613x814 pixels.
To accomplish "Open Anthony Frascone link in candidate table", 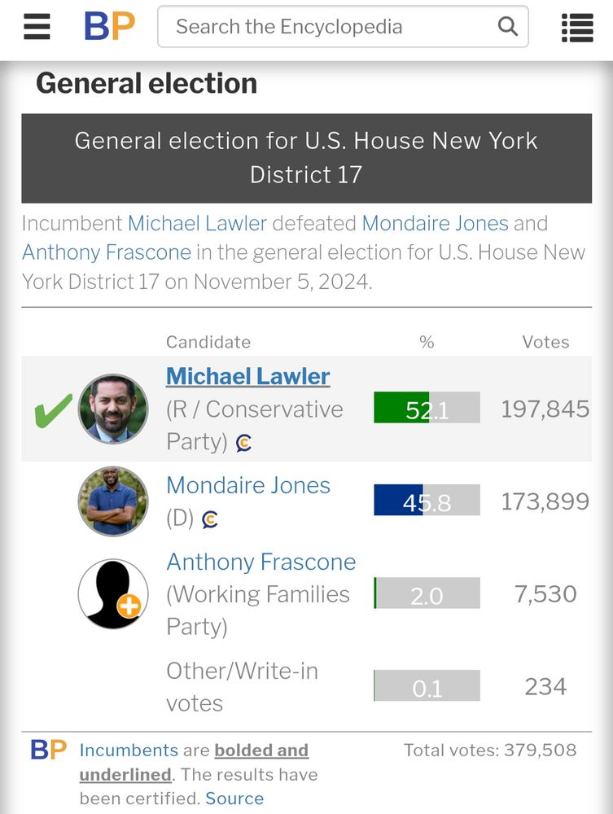I will click(261, 562).
